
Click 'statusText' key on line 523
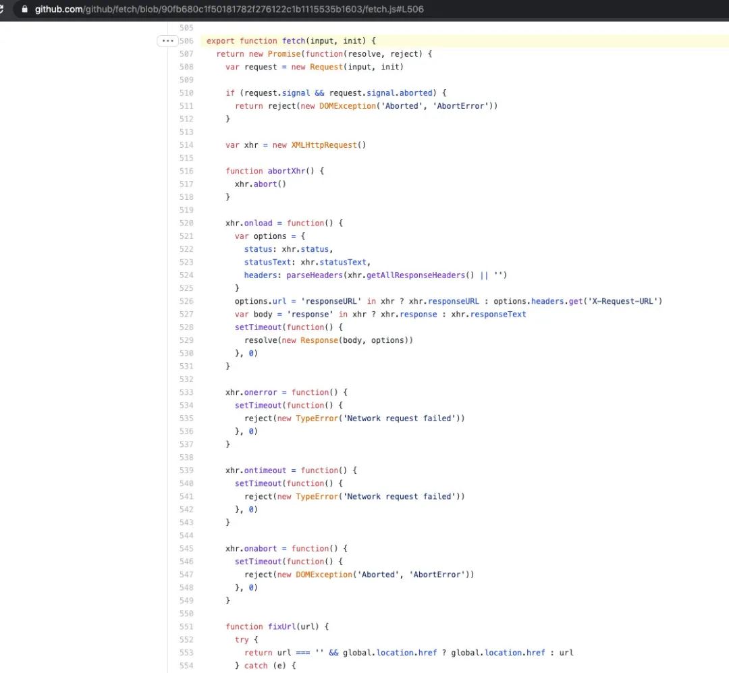click(267, 263)
